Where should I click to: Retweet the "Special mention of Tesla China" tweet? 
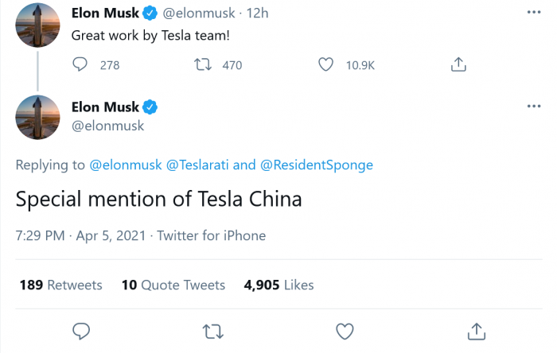(212, 330)
